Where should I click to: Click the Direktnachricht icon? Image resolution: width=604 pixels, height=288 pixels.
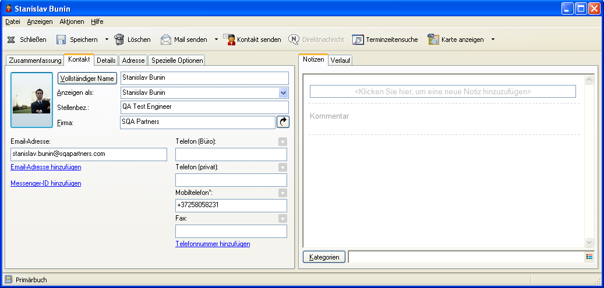coord(294,40)
